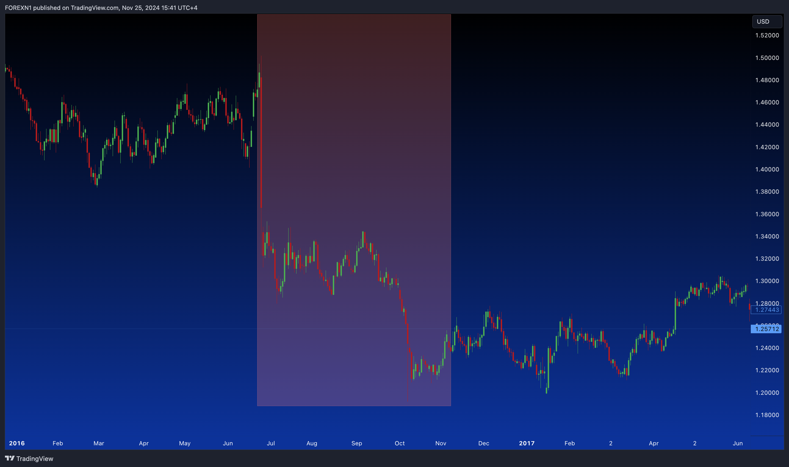Click the Nov label on time axis

click(441, 443)
